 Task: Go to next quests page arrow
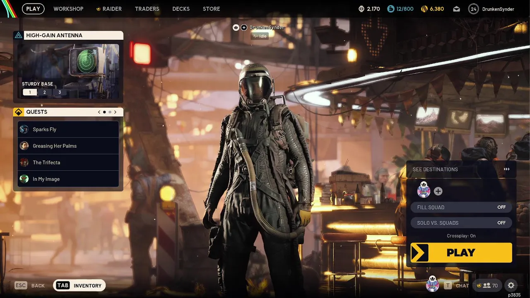(115, 112)
